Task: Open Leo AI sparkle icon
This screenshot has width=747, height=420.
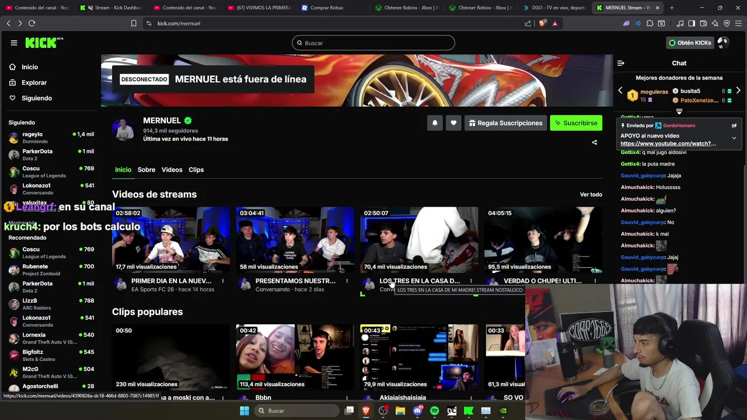Action: (715, 23)
